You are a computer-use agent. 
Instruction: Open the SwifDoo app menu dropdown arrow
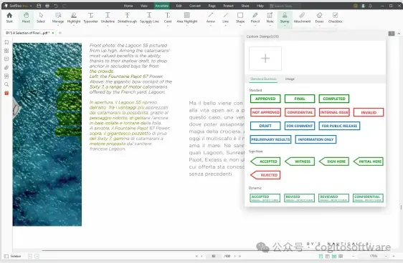[x=31, y=6]
